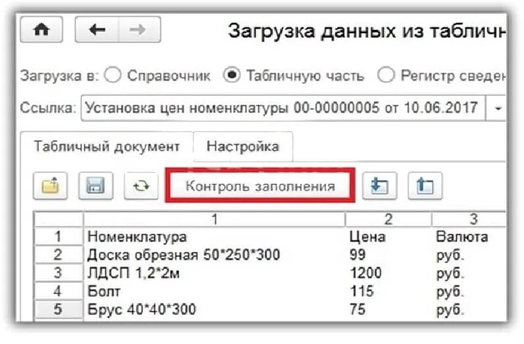Screen dimensions: 524x344
Task: Select row header 3
Action: (58, 273)
